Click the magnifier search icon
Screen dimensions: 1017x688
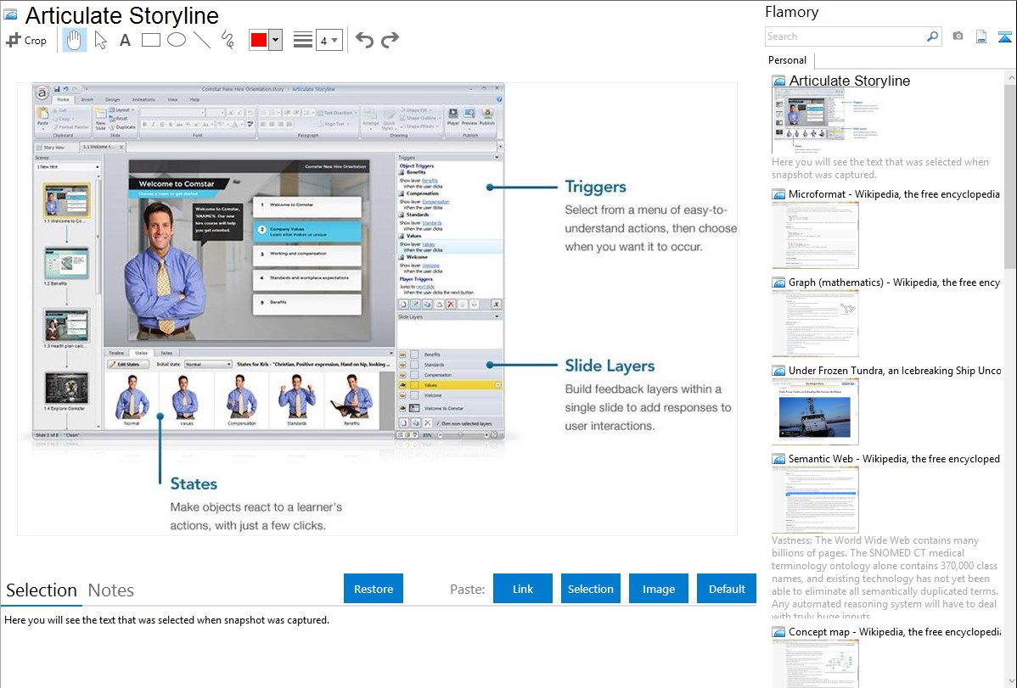932,36
